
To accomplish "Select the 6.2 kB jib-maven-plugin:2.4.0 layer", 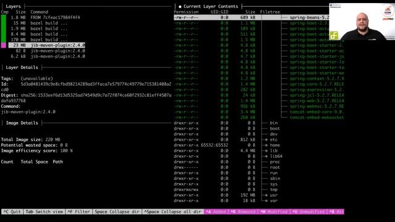I will point(48,56).
